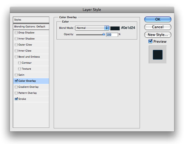Select the Contour sub-row label
184x144 pixels.
coord(27,63)
